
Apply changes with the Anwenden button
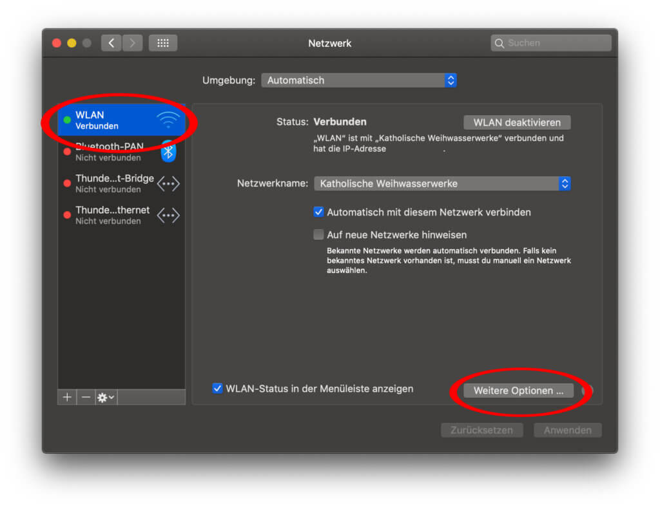pyautogui.click(x=567, y=430)
